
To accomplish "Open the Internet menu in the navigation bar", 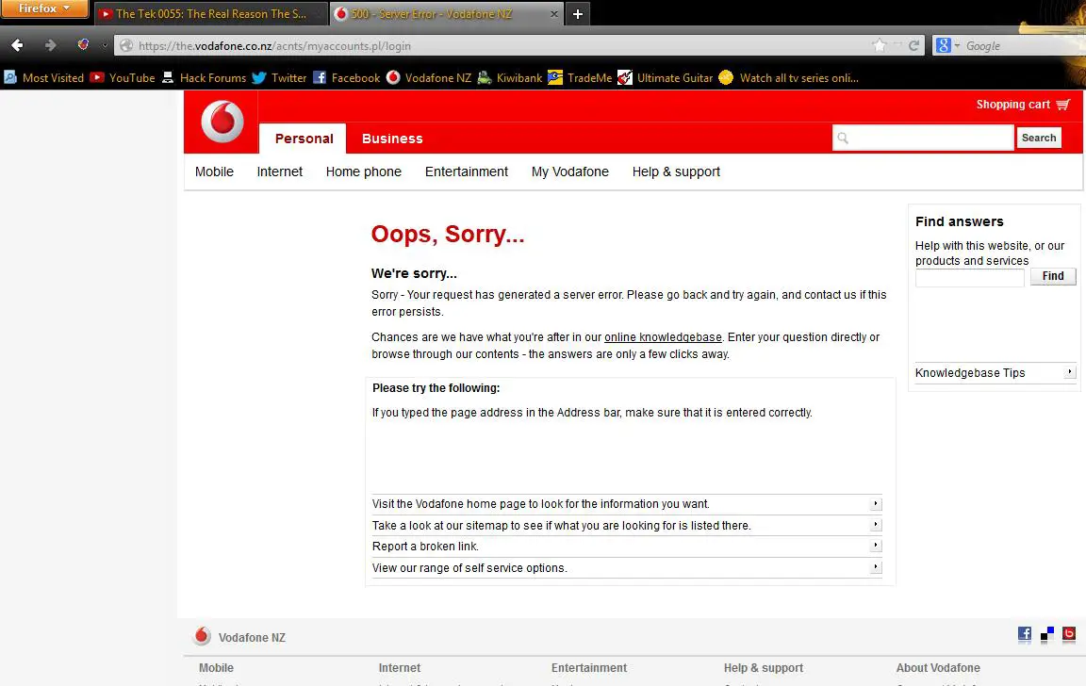I will pyautogui.click(x=280, y=171).
